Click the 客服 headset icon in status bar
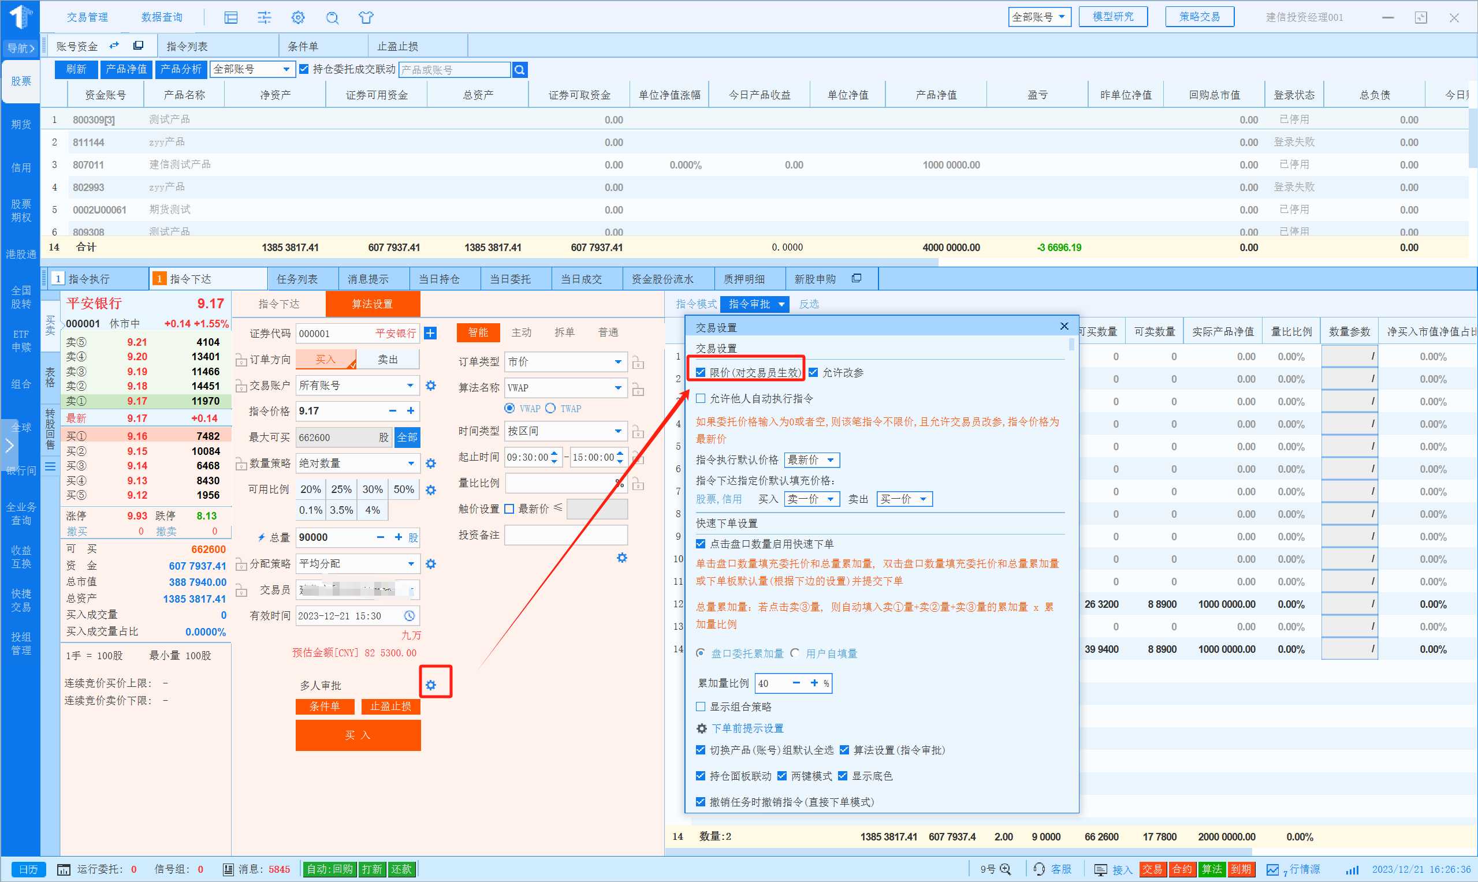The image size is (1478, 882). click(x=1039, y=869)
